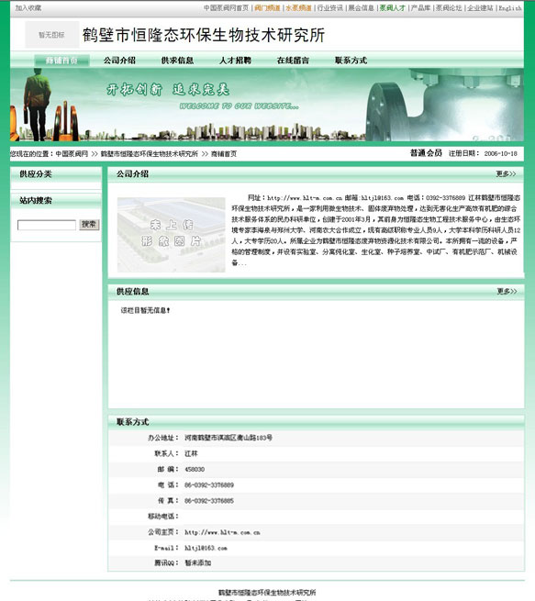The image size is (535, 601).
Task: Select 联系方式 navigation tab
Action: coord(351,61)
